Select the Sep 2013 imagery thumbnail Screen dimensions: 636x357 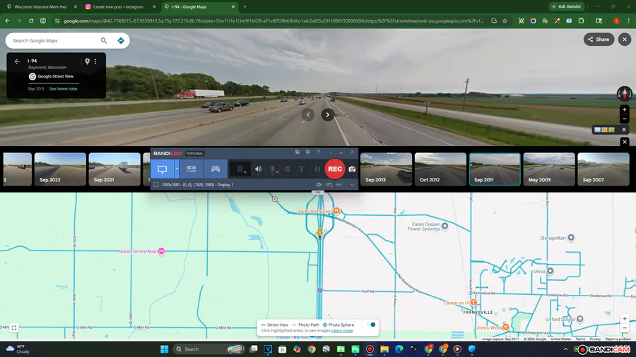point(386,169)
